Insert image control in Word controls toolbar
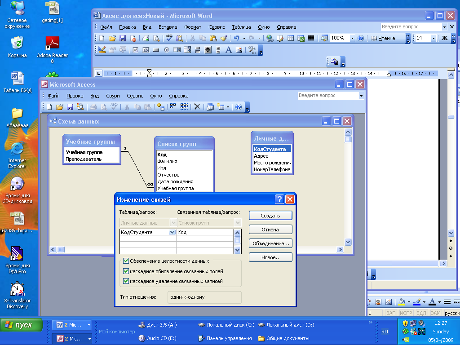 pyautogui.click(x=239, y=50)
